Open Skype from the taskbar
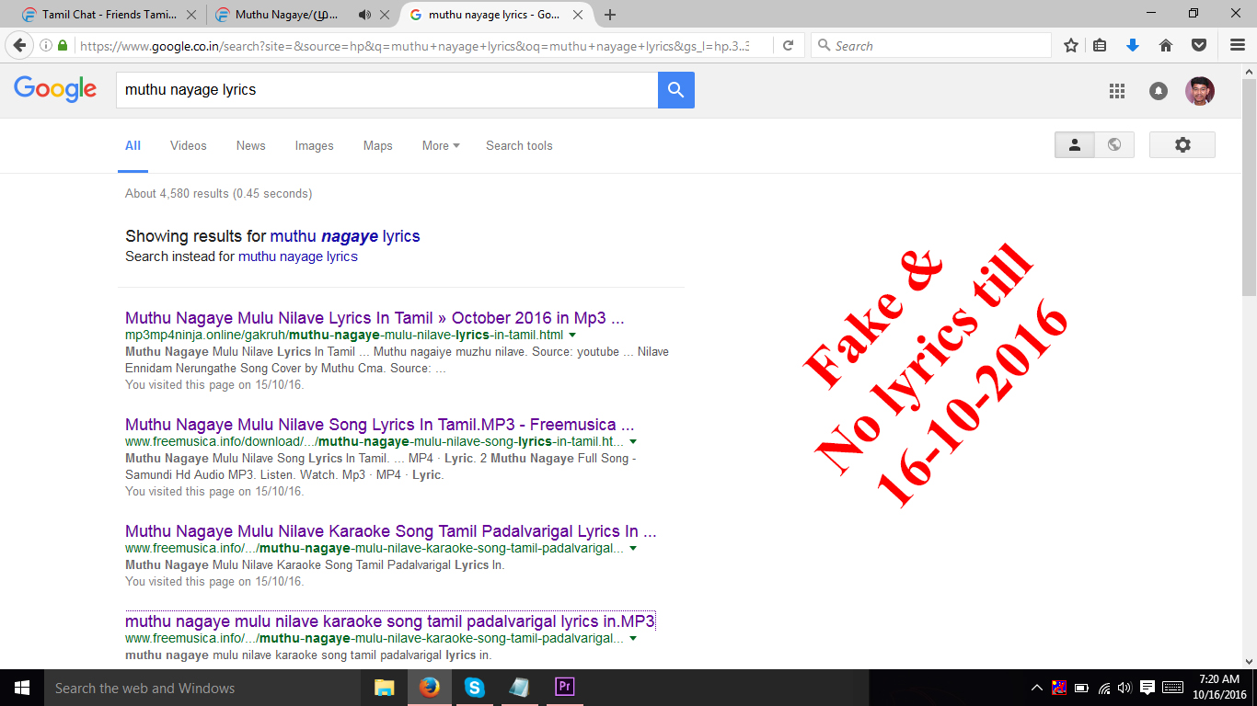This screenshot has height=706, width=1257. 474,688
